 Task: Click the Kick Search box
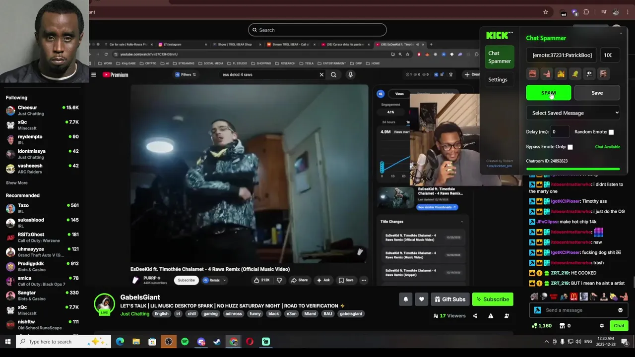pos(317,30)
